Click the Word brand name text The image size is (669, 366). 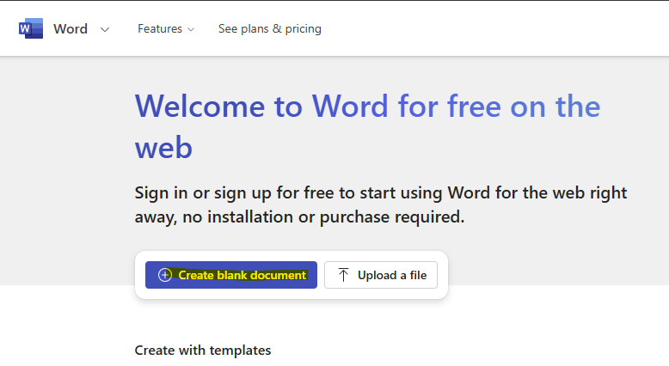[71, 28]
